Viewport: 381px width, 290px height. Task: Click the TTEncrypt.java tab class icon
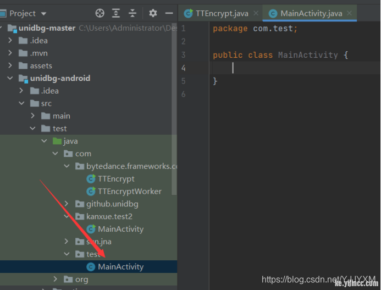point(189,13)
